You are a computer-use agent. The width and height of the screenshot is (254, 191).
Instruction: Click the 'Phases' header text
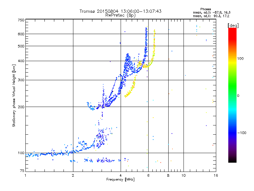click(205, 9)
